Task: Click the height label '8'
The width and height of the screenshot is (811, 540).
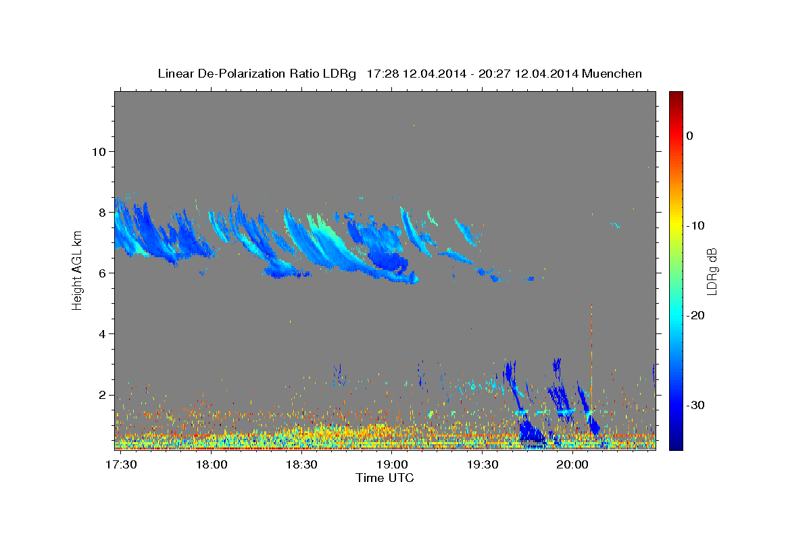Action: coord(102,212)
